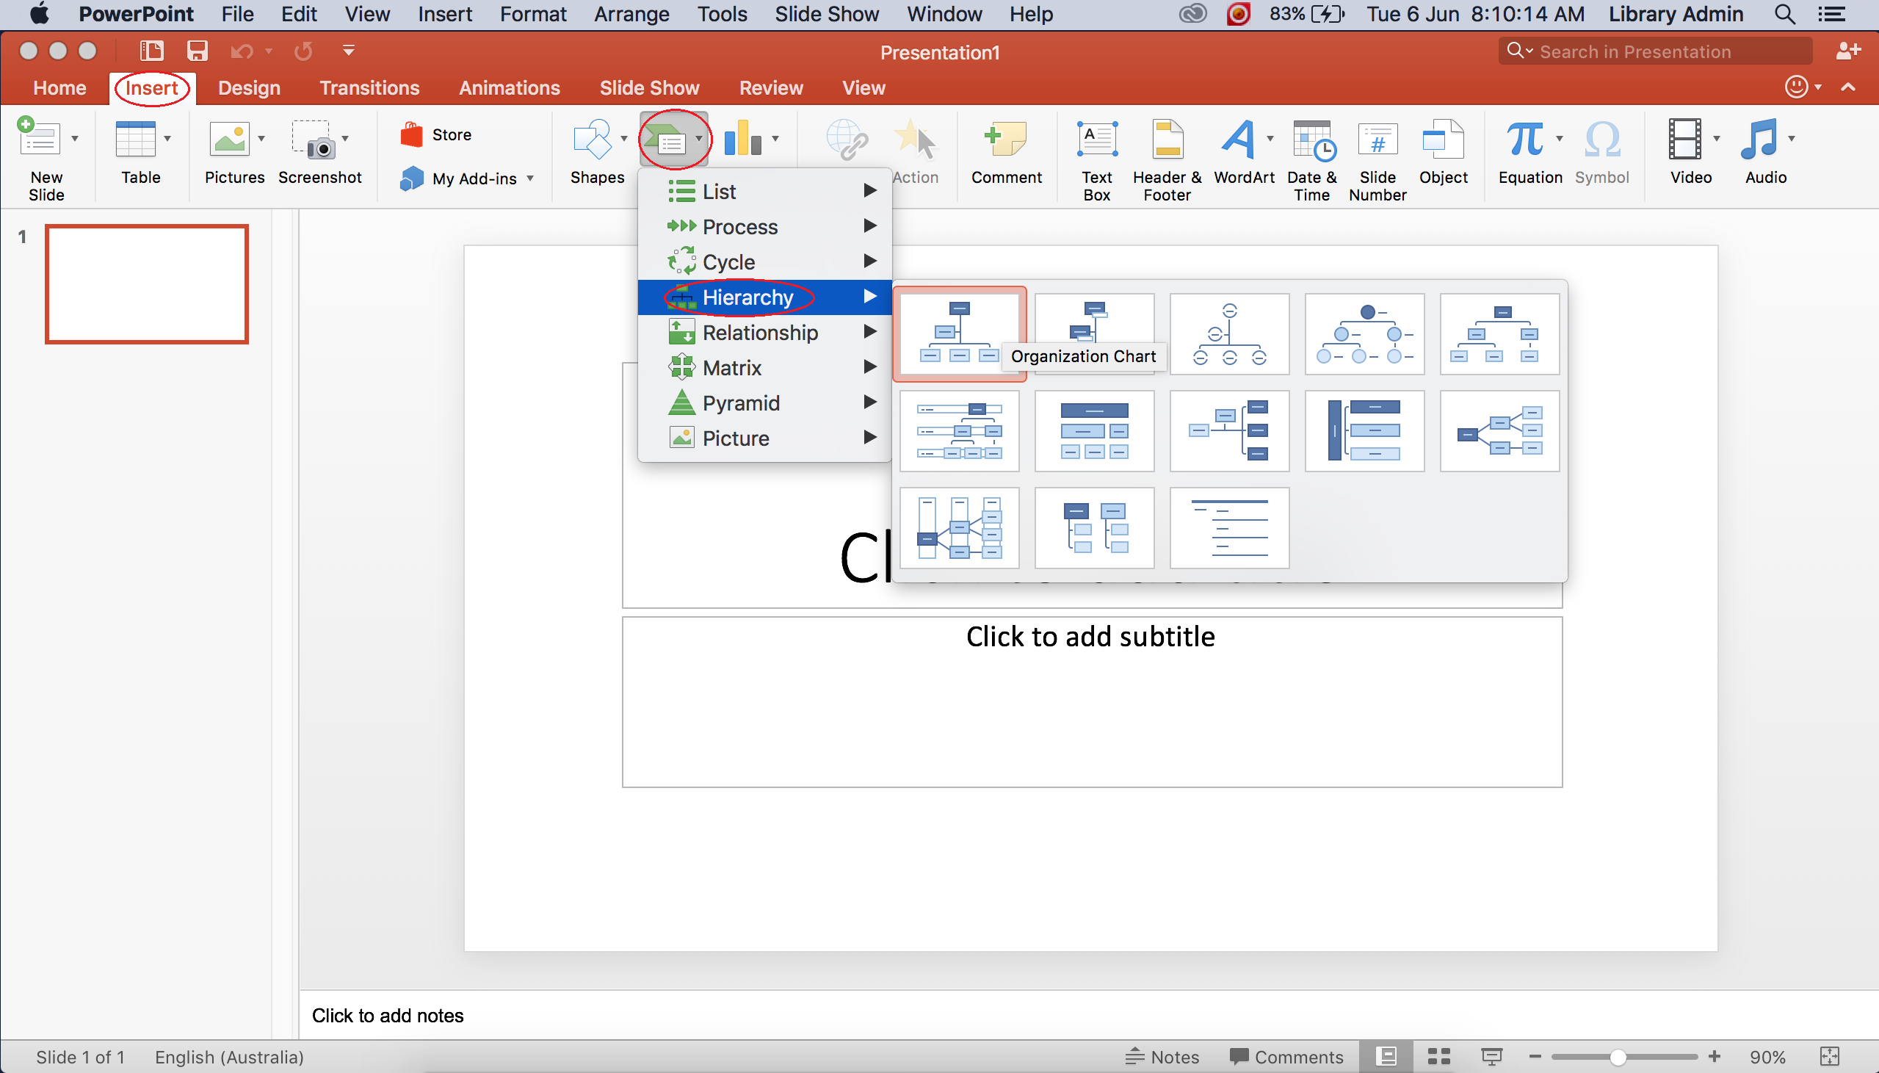The image size is (1879, 1073).
Task: Click the Save icon in title bar
Action: [x=197, y=51]
